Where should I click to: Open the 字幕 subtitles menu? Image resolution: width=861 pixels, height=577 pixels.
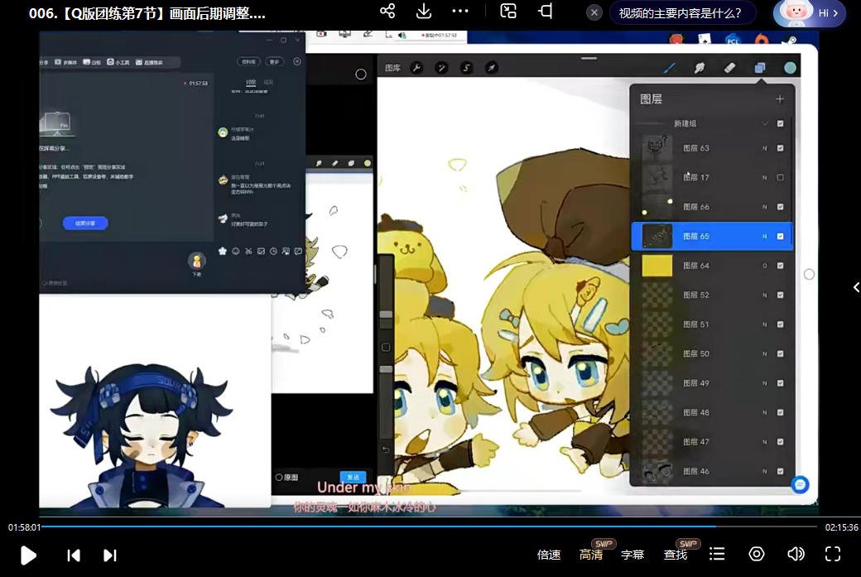tap(633, 555)
